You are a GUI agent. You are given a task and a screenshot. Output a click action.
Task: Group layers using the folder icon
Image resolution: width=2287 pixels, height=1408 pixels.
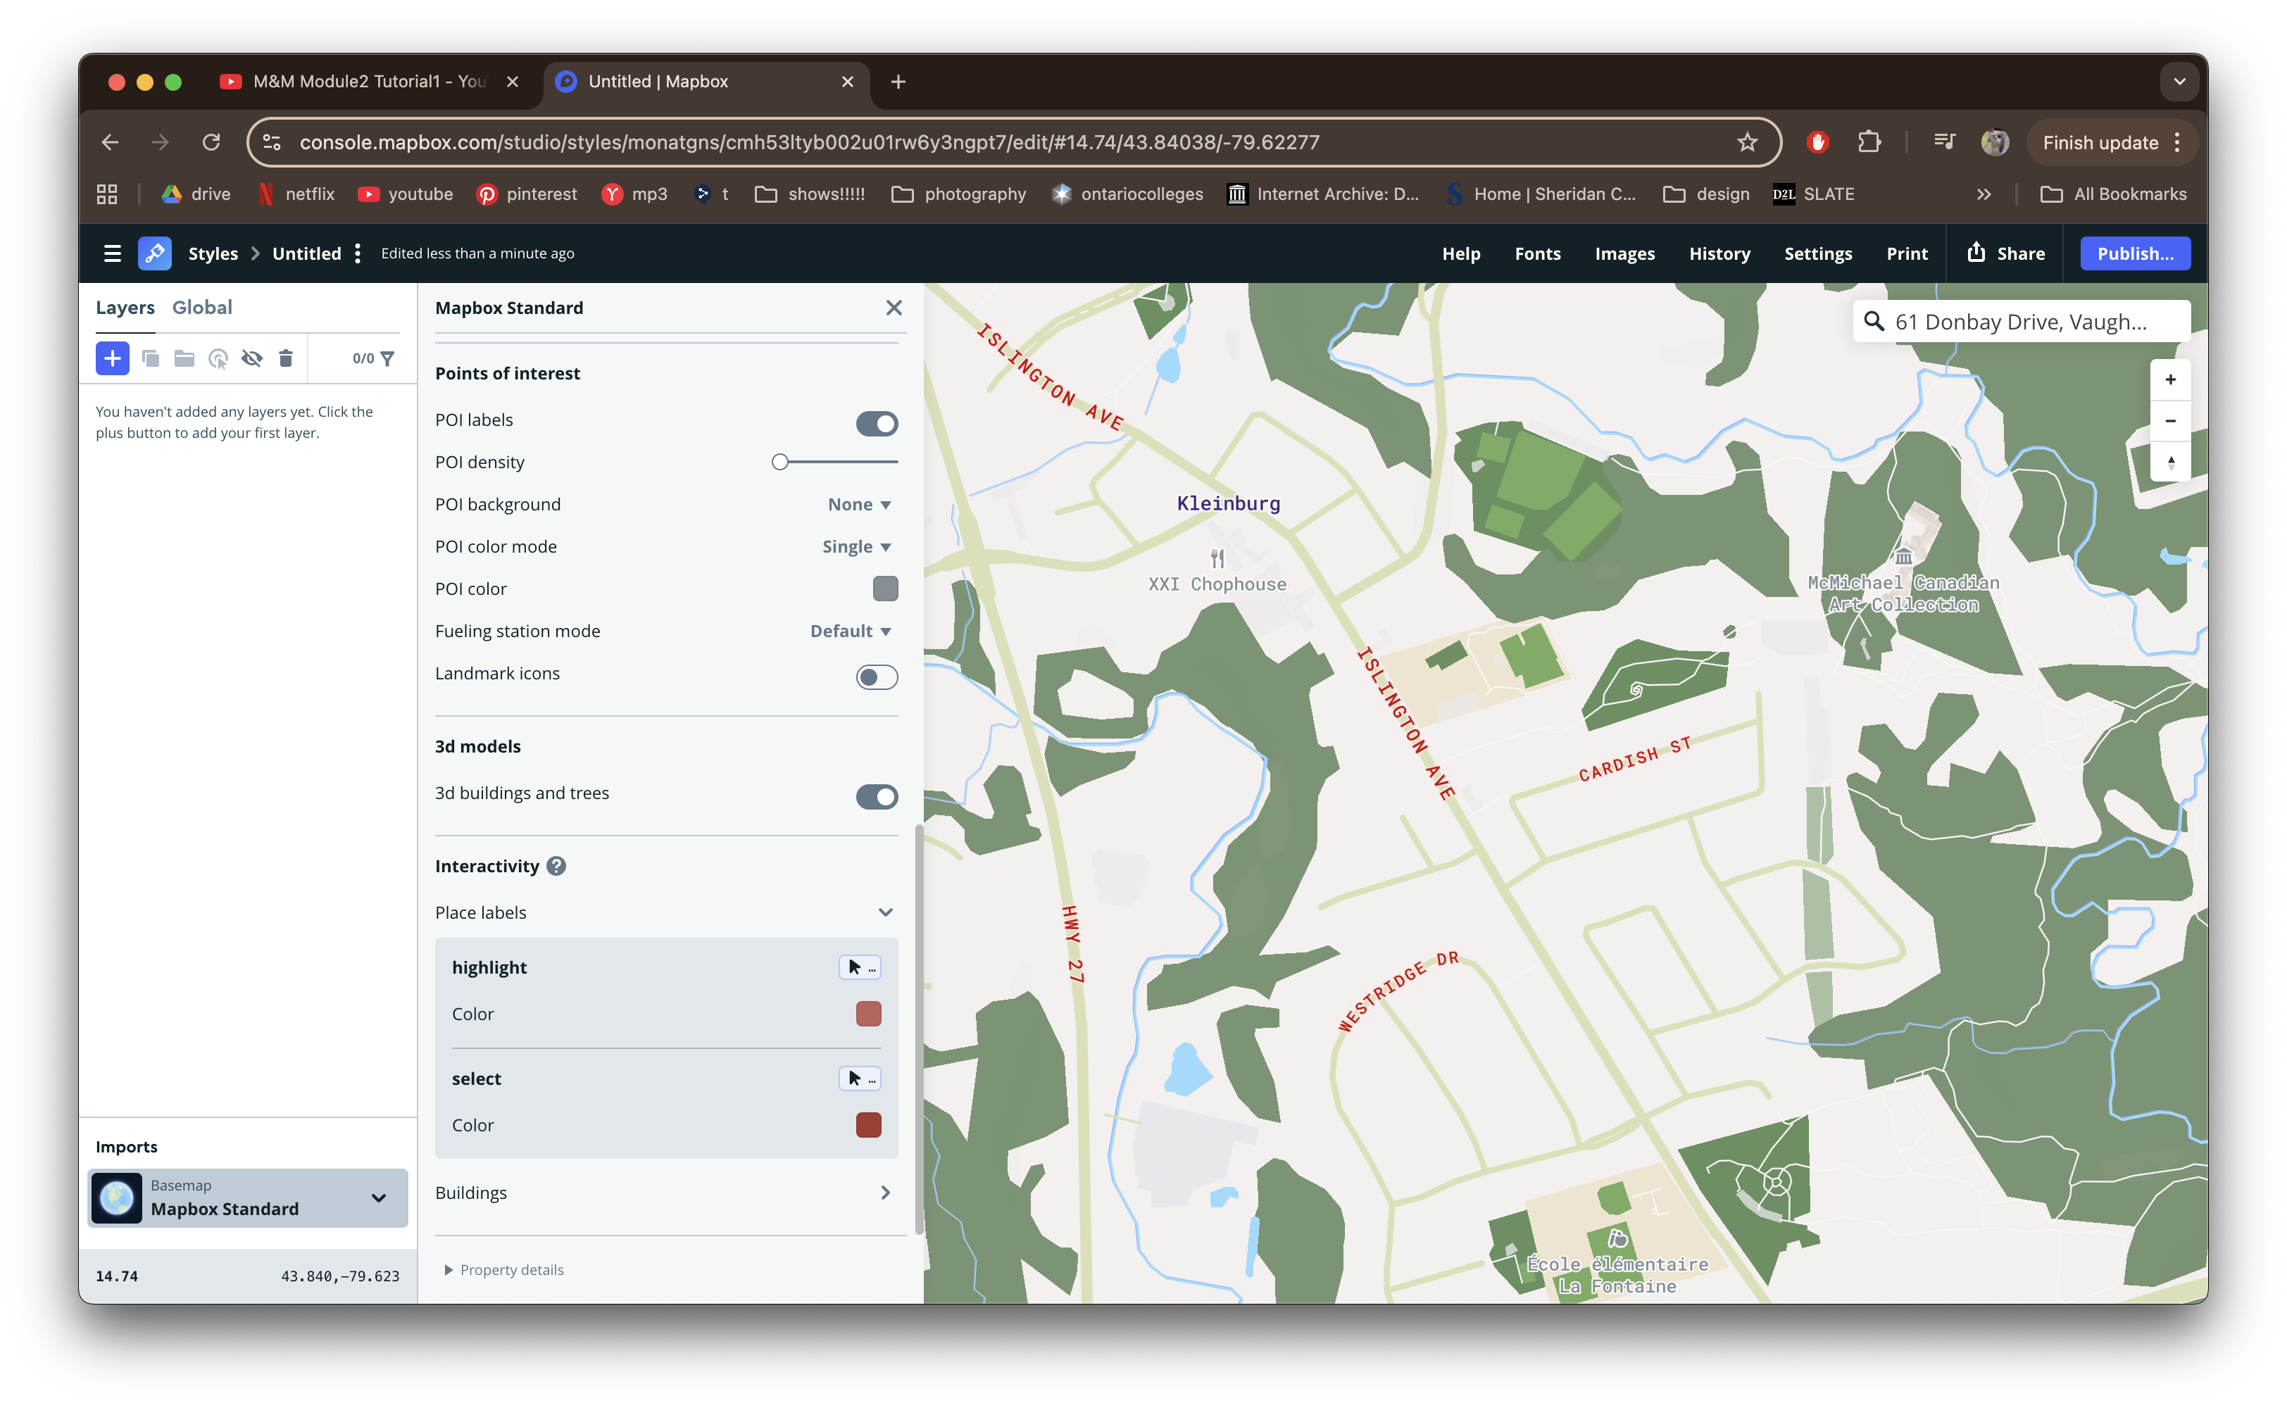[184, 358]
